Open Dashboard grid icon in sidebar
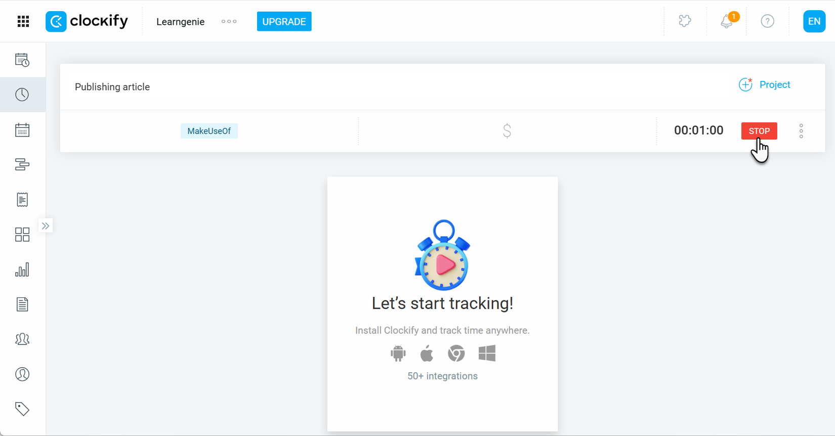This screenshot has width=835, height=436. pyautogui.click(x=22, y=234)
